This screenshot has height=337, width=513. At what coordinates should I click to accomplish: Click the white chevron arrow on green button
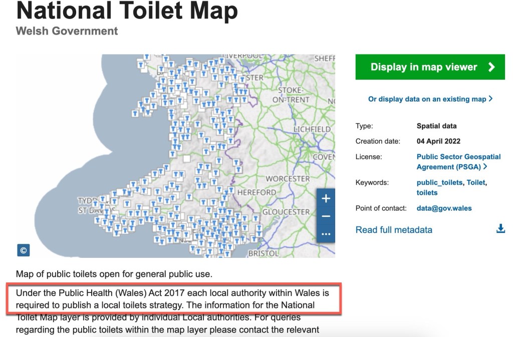click(491, 67)
